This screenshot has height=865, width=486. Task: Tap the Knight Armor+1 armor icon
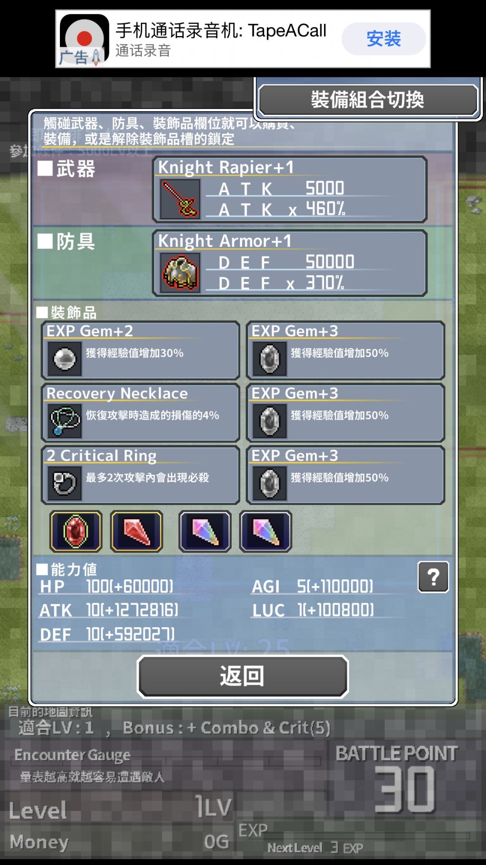[180, 273]
